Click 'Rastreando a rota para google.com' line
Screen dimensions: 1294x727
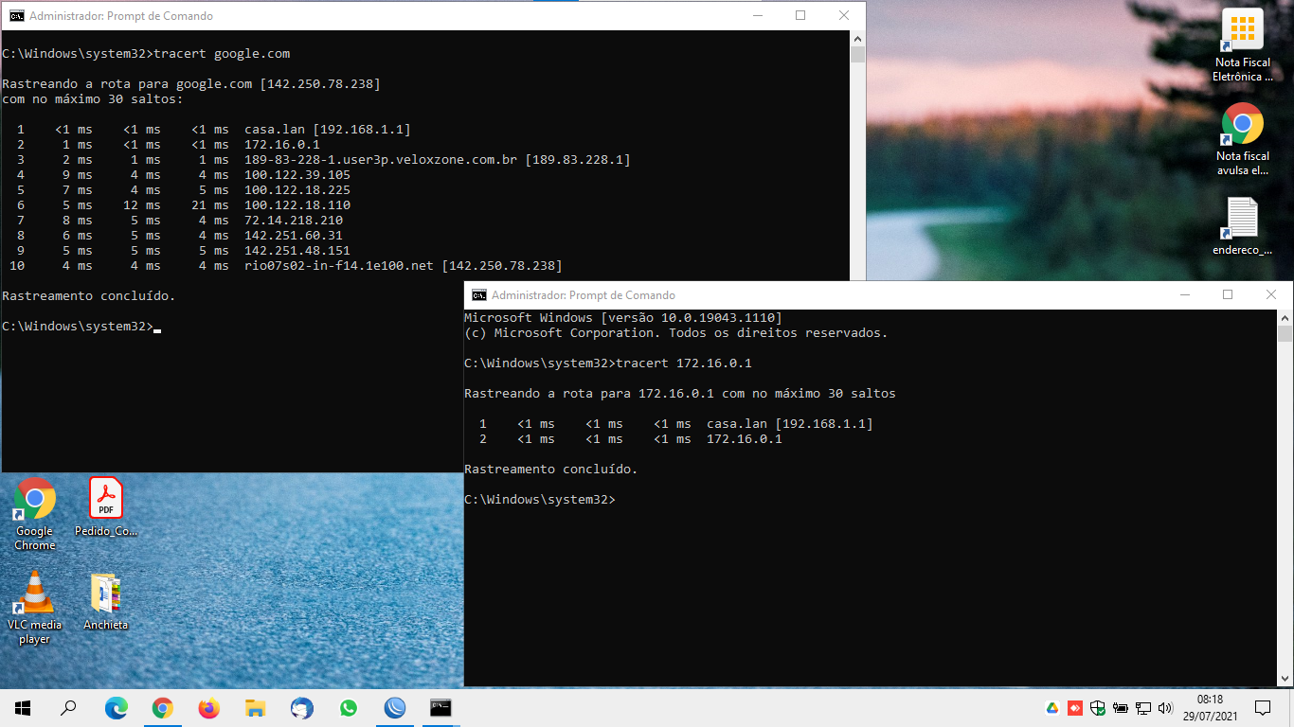click(x=191, y=84)
